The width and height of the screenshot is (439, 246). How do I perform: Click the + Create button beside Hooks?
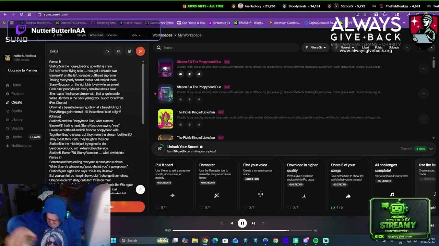click(x=35, y=137)
